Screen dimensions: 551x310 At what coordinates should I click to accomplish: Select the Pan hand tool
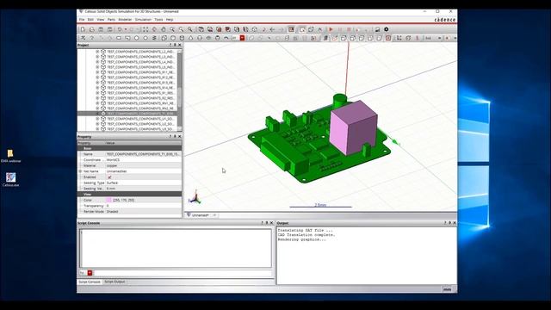[164, 29]
